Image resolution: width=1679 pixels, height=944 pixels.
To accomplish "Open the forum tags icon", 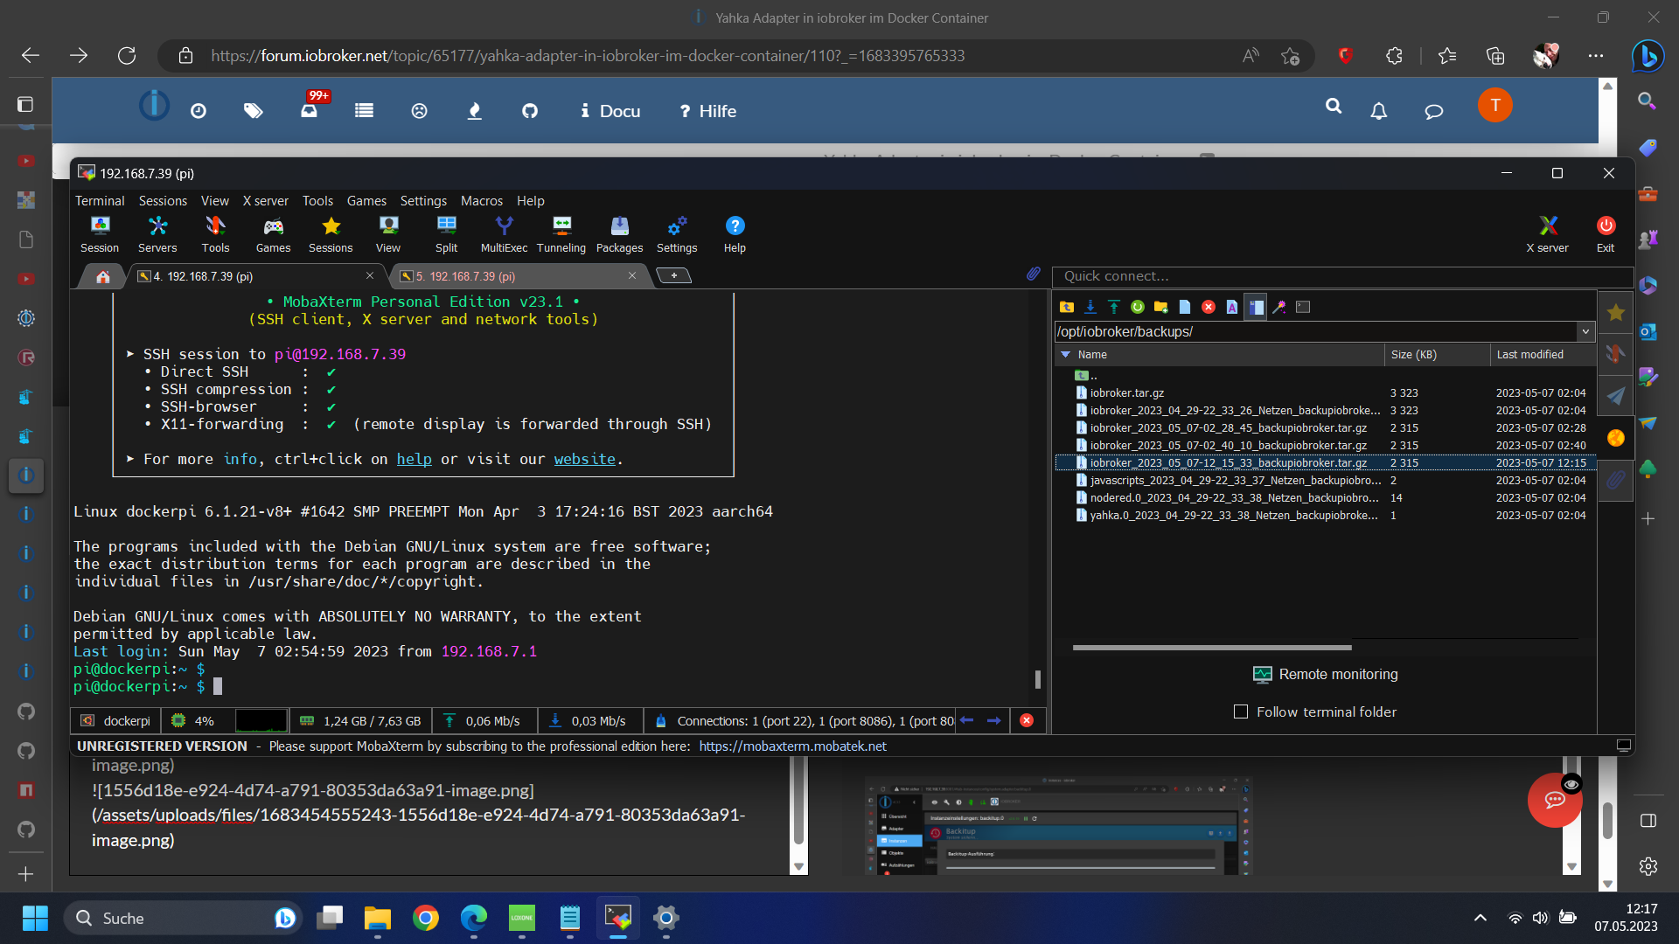I will 253,111.
